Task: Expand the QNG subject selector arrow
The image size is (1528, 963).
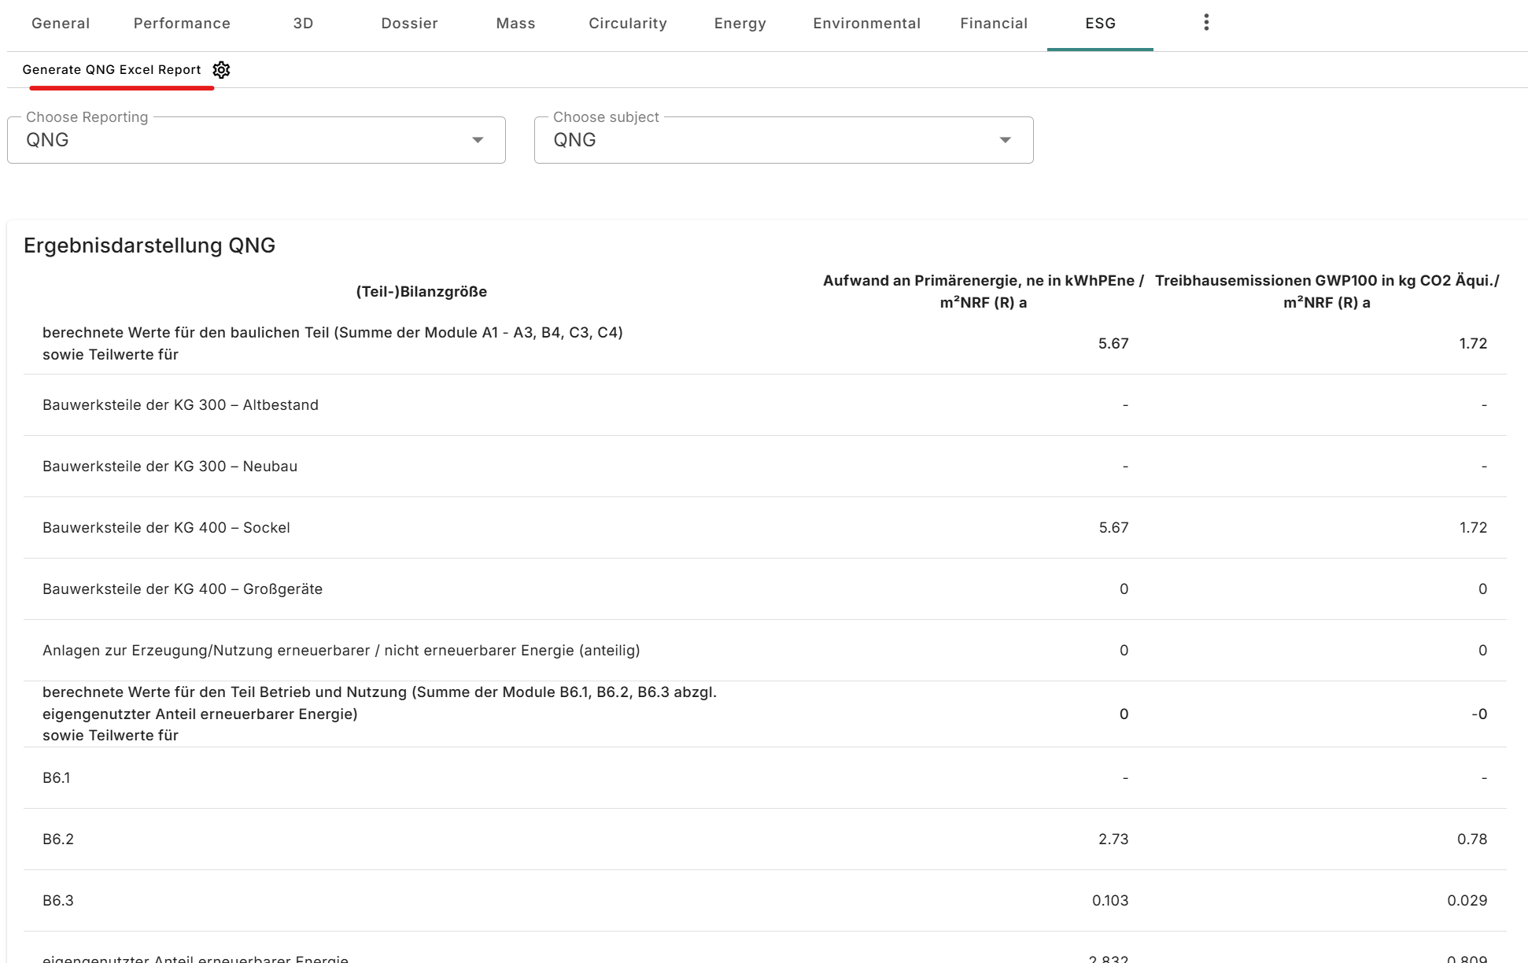Action: (1005, 139)
